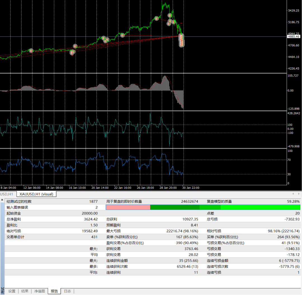
Task: Select the 报告 tab
Action: coord(54,291)
